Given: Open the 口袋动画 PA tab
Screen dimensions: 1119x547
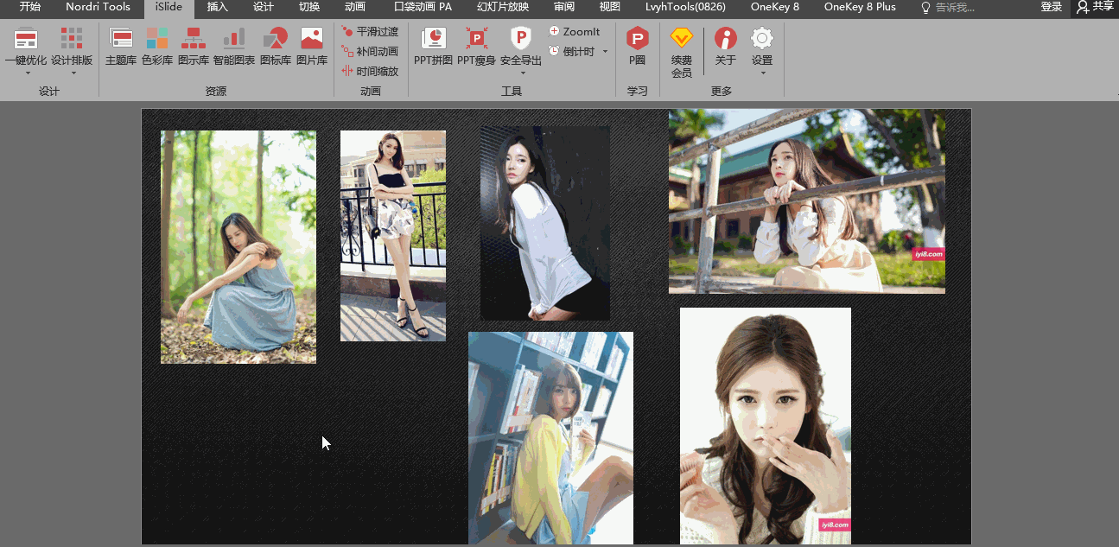Looking at the screenshot, I should click(423, 7).
